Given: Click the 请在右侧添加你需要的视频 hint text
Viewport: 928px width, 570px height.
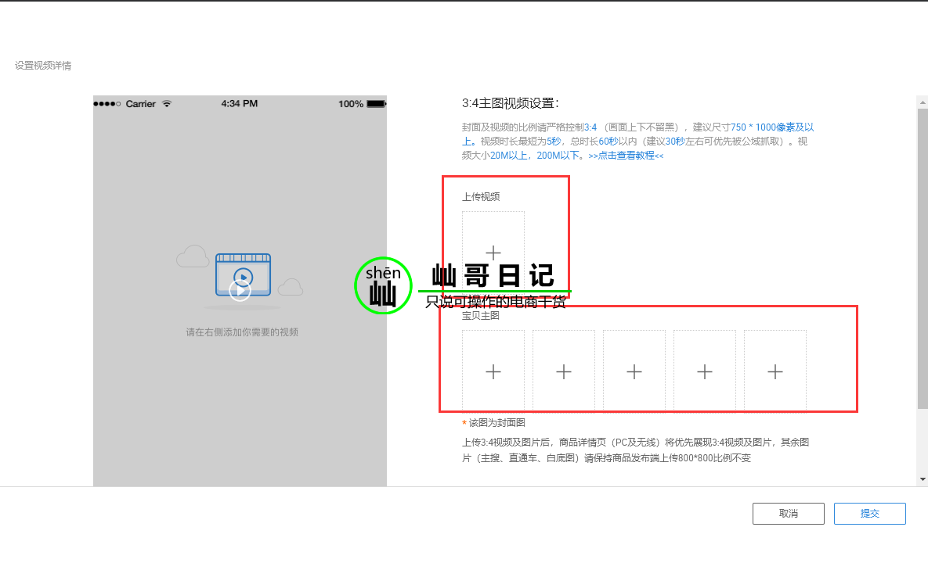Looking at the screenshot, I should [242, 332].
